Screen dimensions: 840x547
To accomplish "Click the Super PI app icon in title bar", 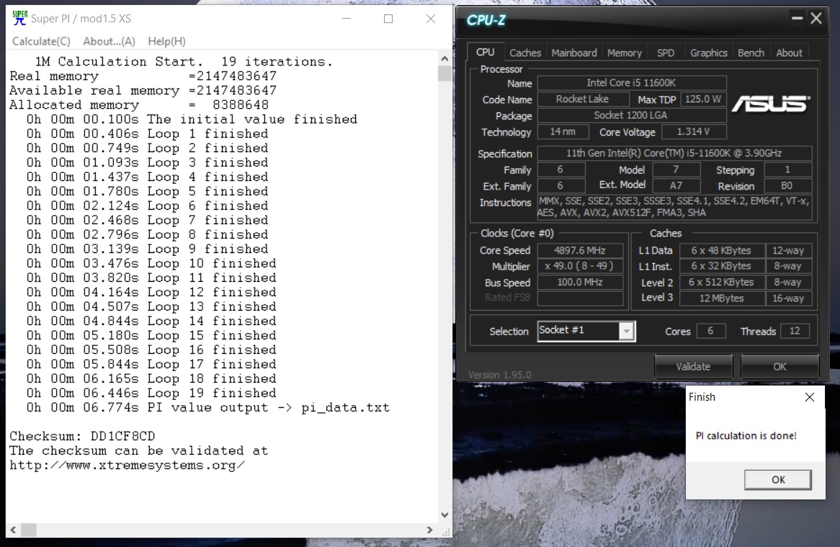I will point(20,18).
